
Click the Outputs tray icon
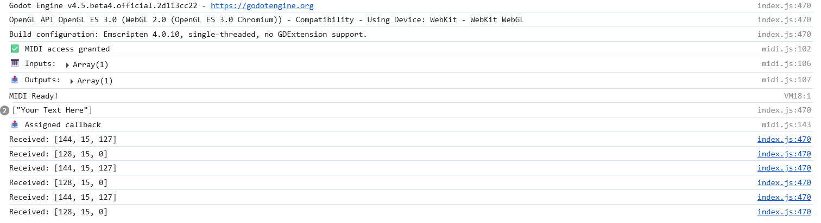15,80
